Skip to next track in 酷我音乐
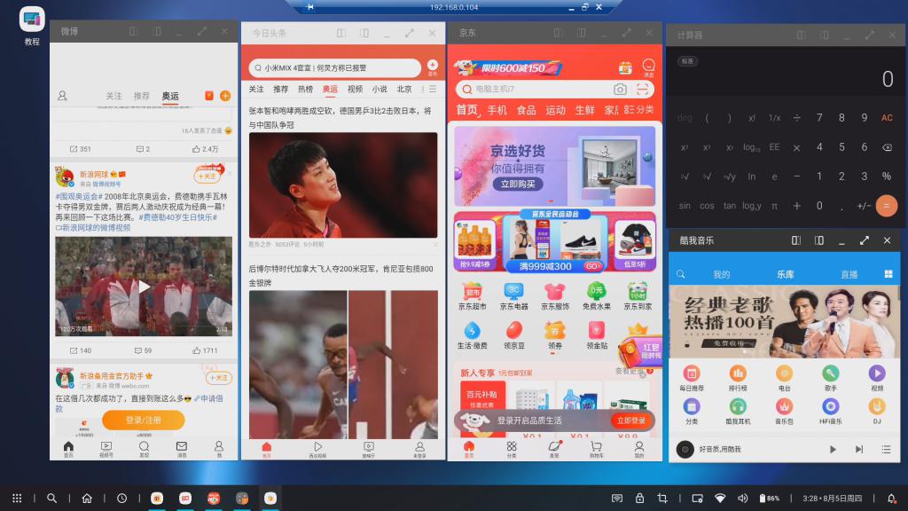The height and width of the screenshot is (511, 908). pyautogui.click(x=859, y=449)
